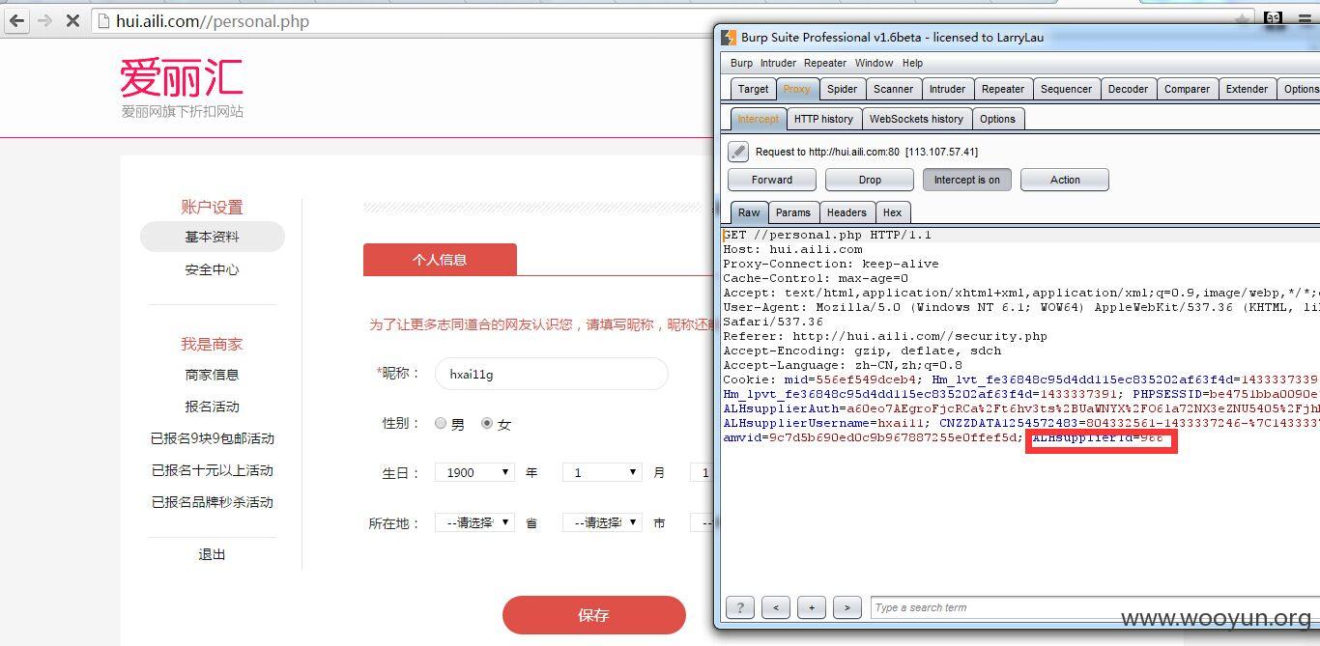Click the 'Host: hui.aili.com' header line
The height and width of the screenshot is (646, 1320).
pyautogui.click(x=792, y=249)
